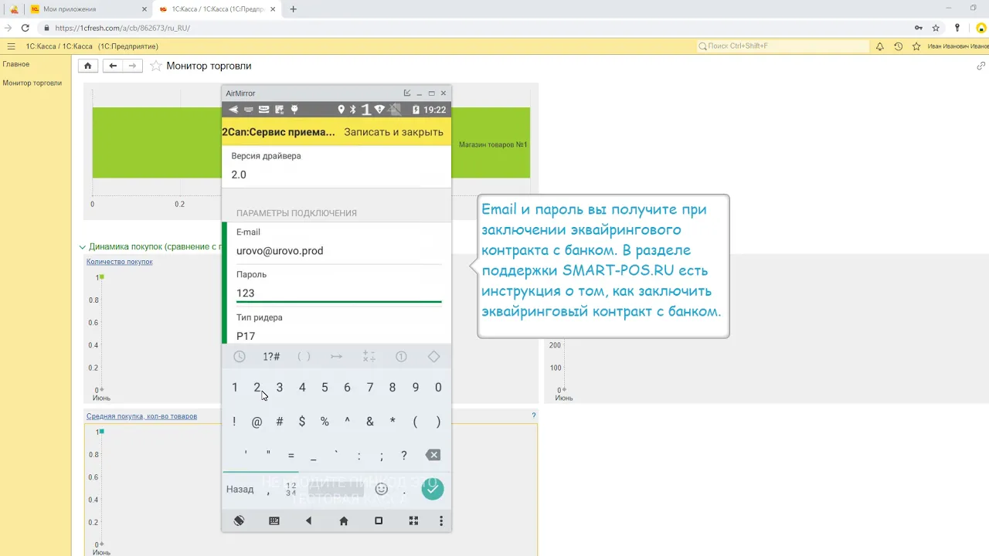
Task: Click the help question mark on chart panel
Action: point(533,415)
